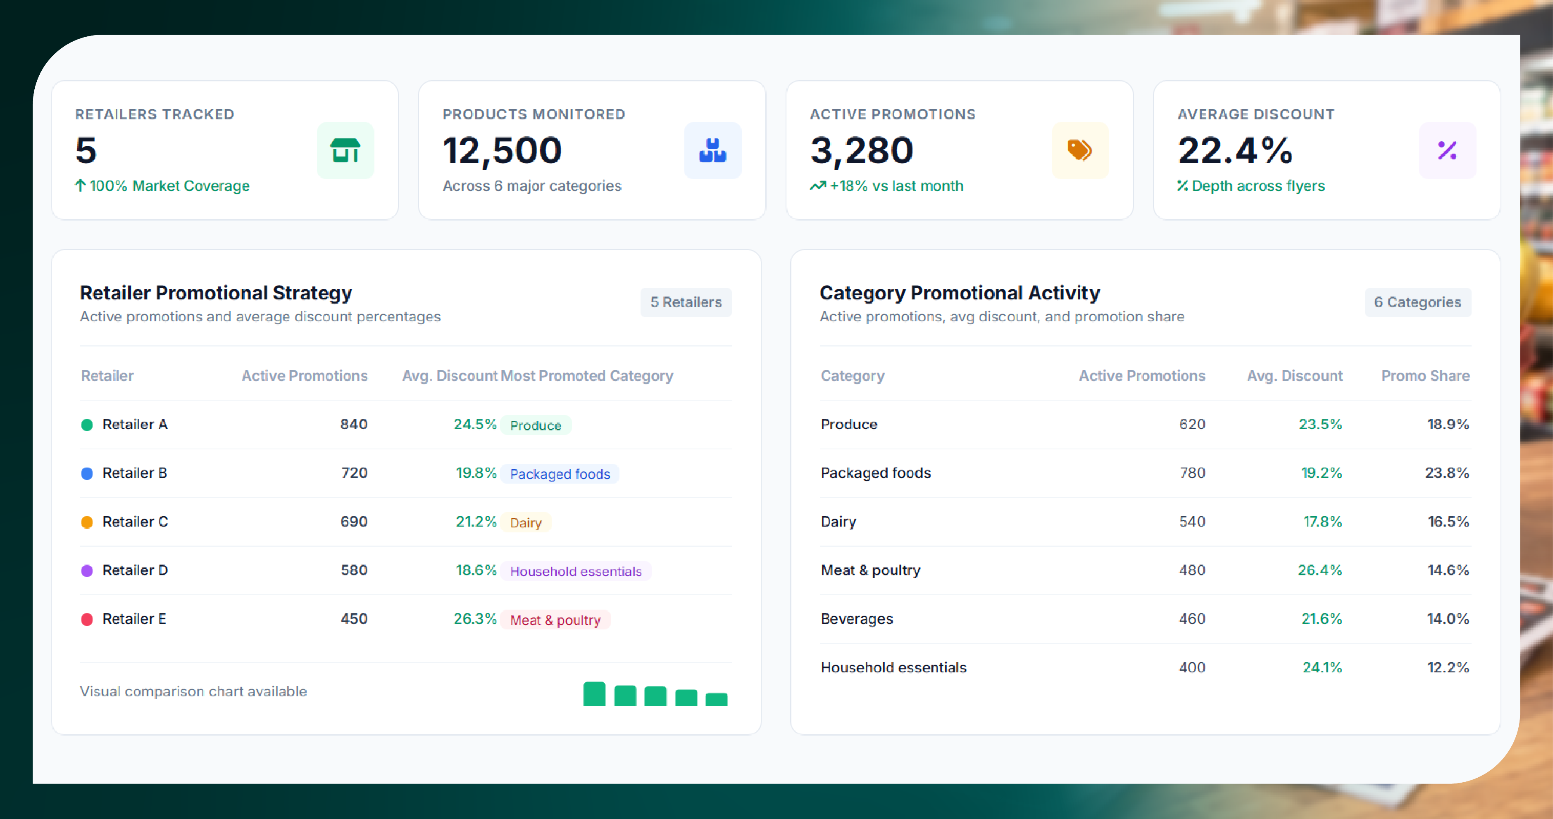Screen dimensions: 1553x819
Task: Click the Most Promoted Category column header
Action: [x=586, y=375]
